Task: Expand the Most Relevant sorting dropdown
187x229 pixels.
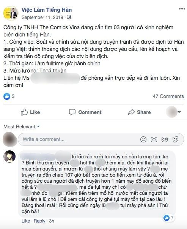Action: tap(22, 126)
